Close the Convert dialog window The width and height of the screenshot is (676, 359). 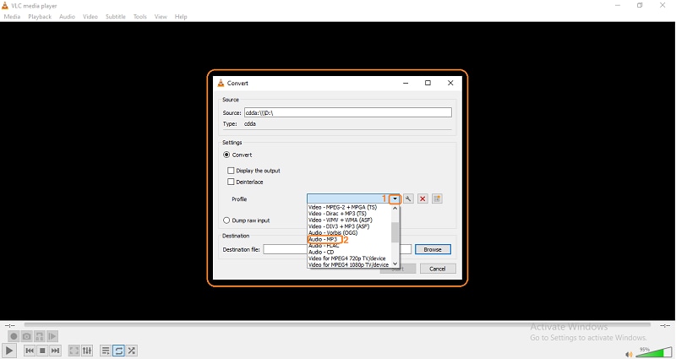pos(450,83)
